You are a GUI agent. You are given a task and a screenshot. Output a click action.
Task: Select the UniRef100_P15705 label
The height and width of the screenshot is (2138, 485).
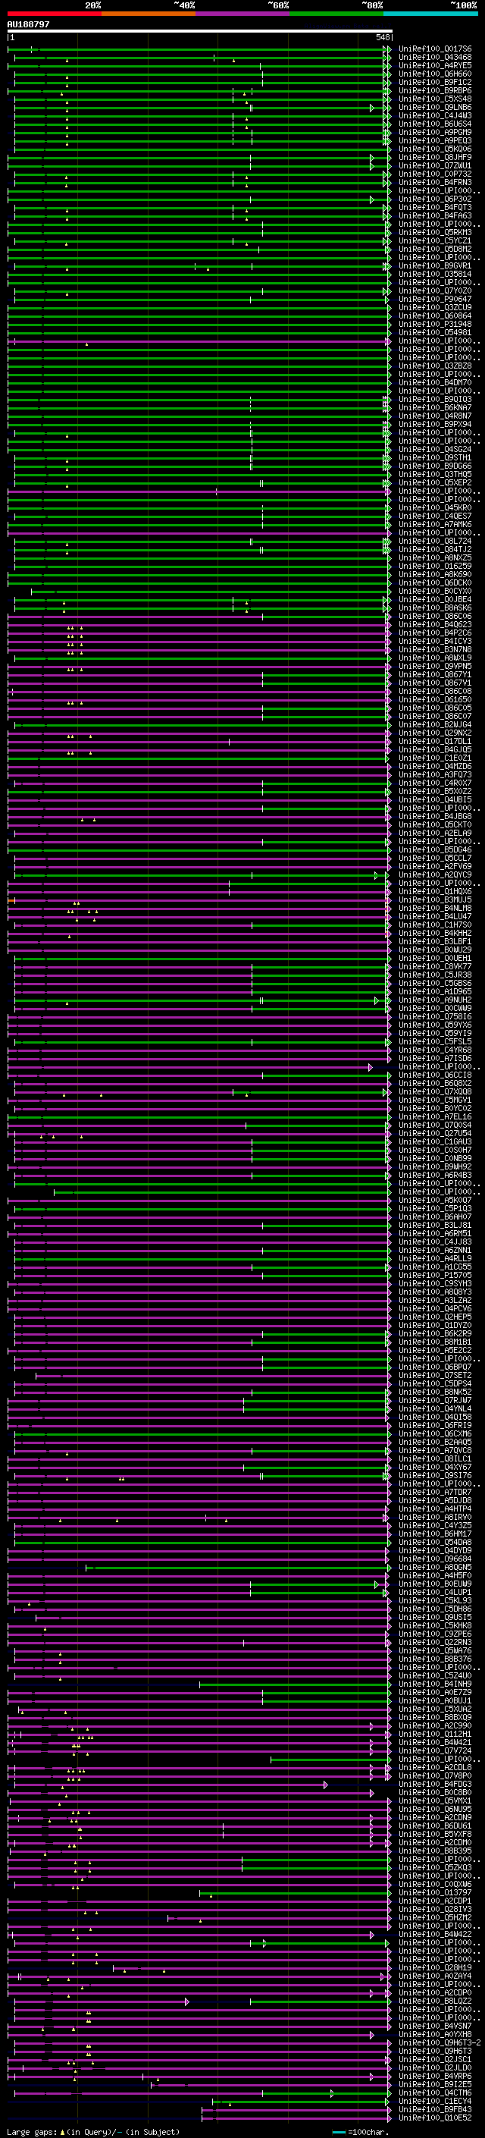tap(434, 1276)
